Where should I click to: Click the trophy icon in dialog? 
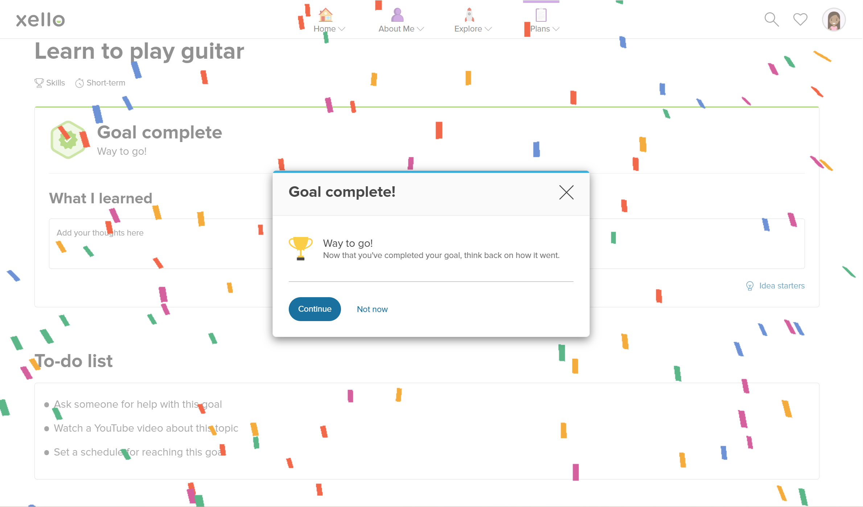point(300,248)
